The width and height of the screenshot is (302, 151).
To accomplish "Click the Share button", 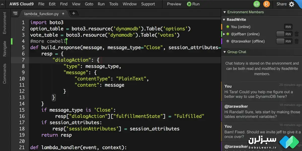I will (x=281, y=4).
